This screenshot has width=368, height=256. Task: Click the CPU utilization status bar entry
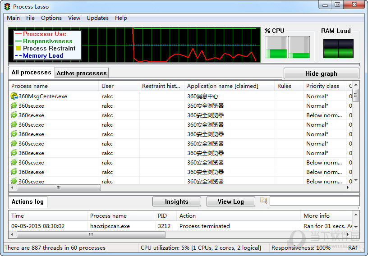coord(201,248)
